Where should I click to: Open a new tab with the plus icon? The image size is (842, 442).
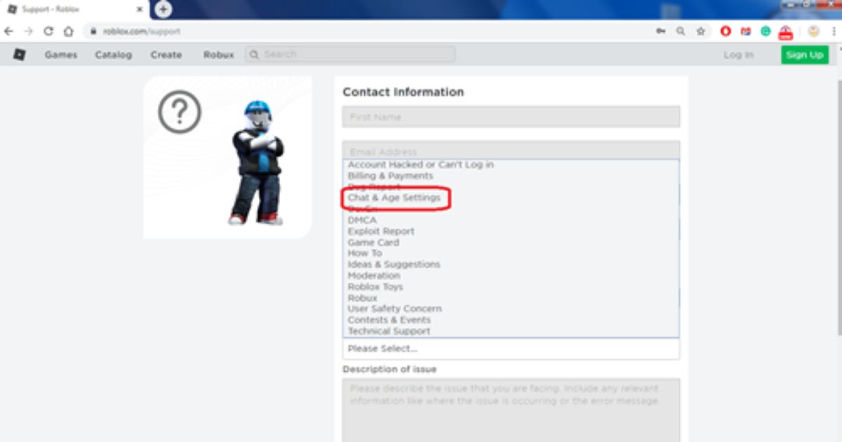163,9
